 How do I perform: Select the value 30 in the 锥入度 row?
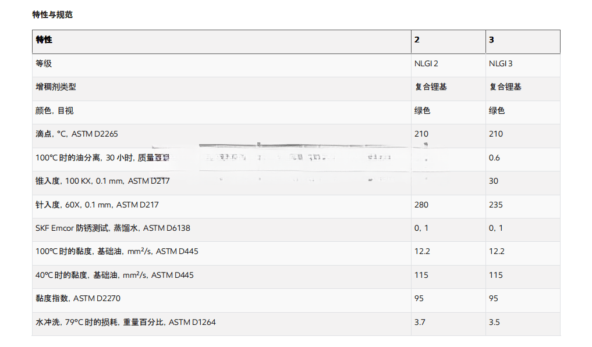click(x=494, y=181)
